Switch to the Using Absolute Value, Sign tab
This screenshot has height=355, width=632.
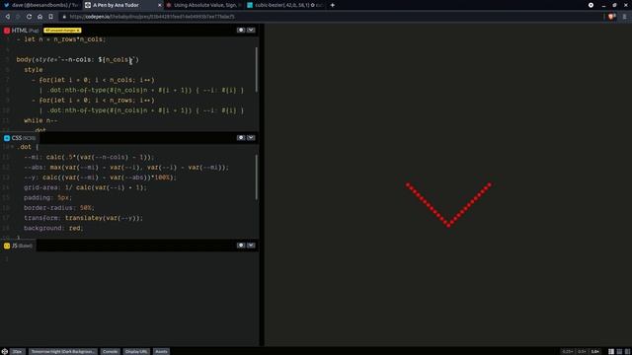pos(203,5)
